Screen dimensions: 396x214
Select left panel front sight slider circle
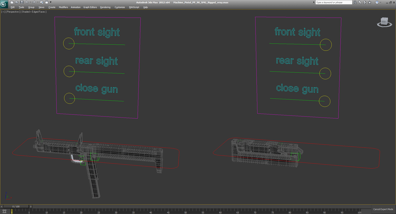coord(69,44)
